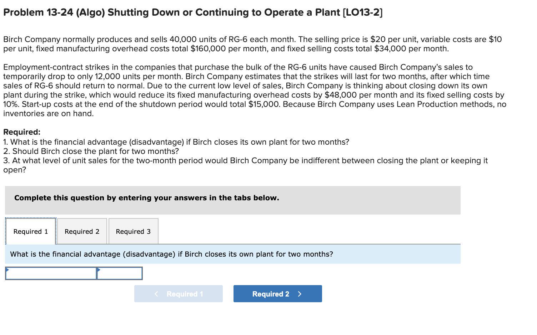This screenshot has height=335, width=537.
Task: Select the currently active Required 1 tab
Action: (30, 231)
